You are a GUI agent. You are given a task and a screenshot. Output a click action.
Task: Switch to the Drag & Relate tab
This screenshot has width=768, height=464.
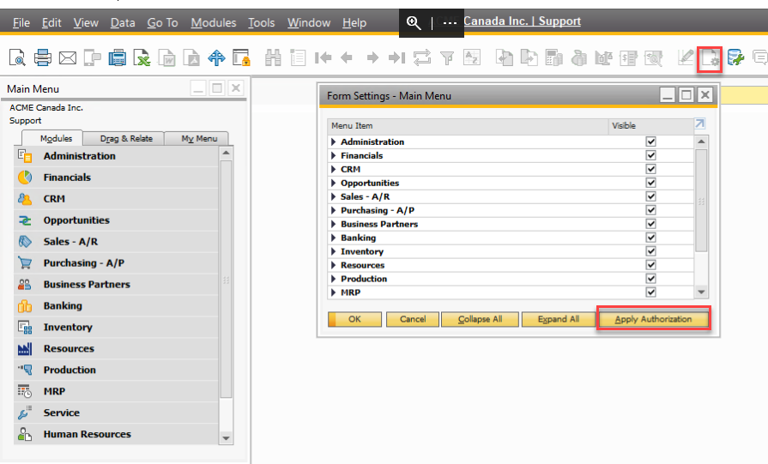pyautogui.click(x=126, y=139)
